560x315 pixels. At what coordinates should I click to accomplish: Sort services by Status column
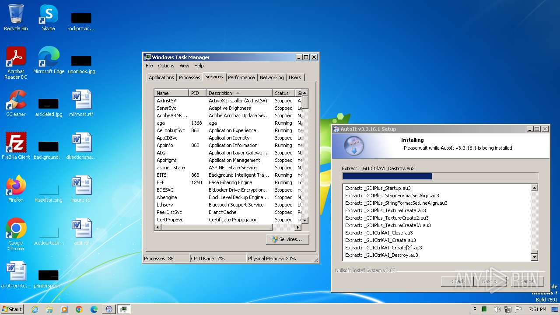coord(284,93)
